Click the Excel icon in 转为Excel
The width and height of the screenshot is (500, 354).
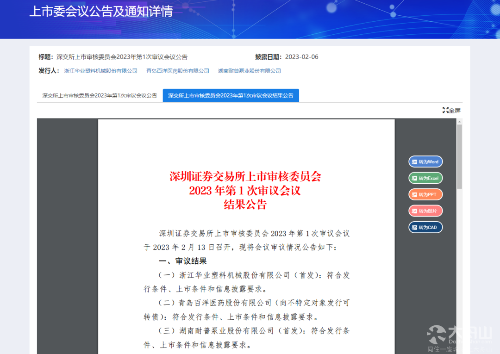pyautogui.click(x=414, y=178)
